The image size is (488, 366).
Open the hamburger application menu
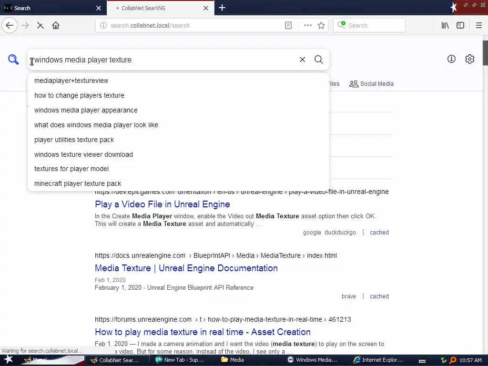(x=478, y=25)
